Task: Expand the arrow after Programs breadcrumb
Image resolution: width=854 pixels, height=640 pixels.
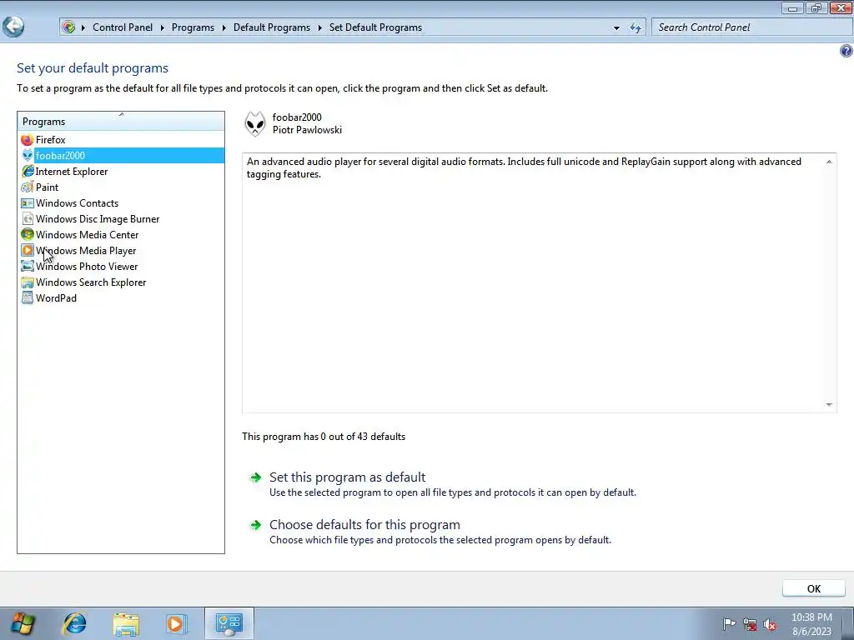Action: [x=224, y=27]
